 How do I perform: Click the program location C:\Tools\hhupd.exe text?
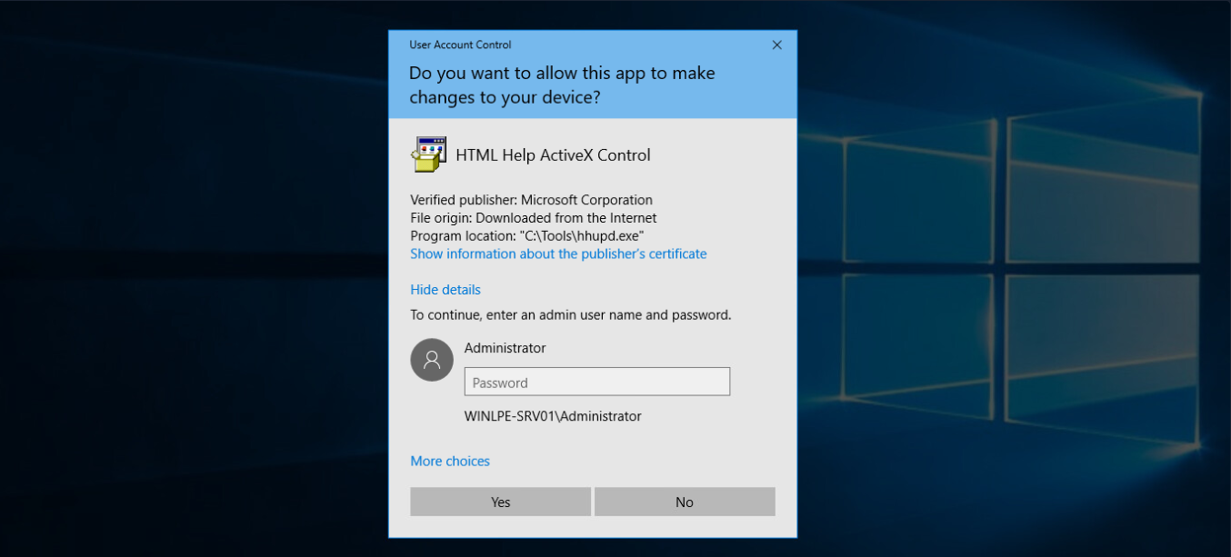click(527, 236)
